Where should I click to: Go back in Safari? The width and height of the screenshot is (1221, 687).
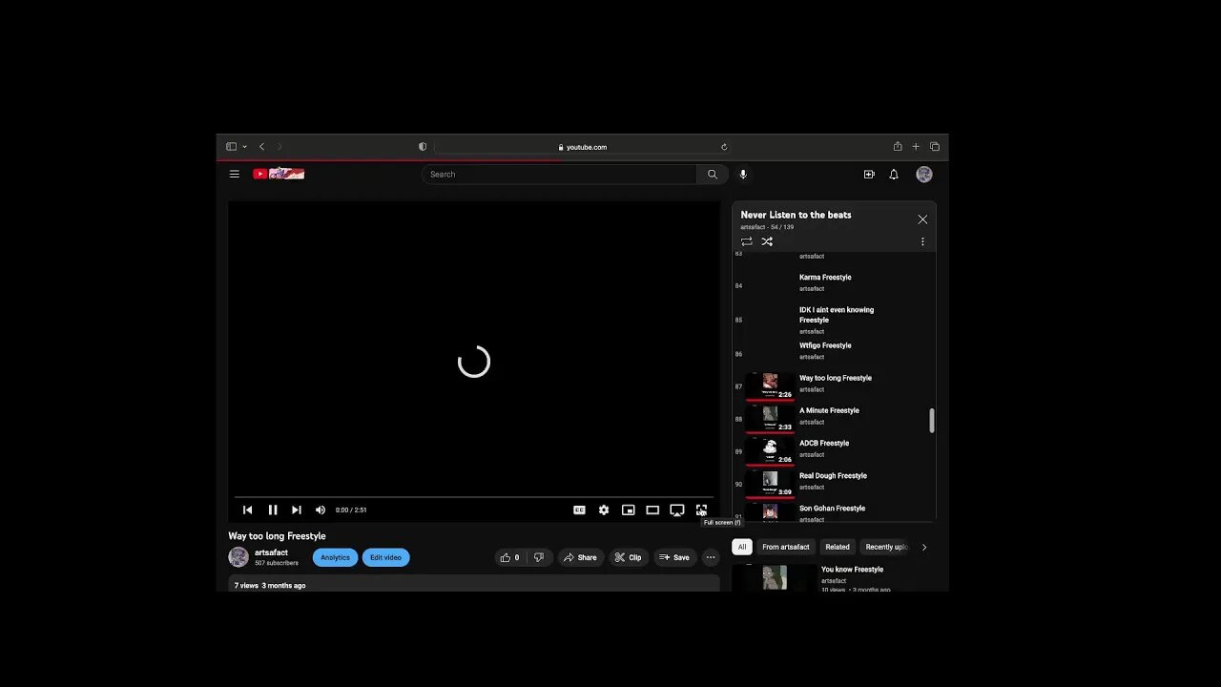tap(261, 147)
